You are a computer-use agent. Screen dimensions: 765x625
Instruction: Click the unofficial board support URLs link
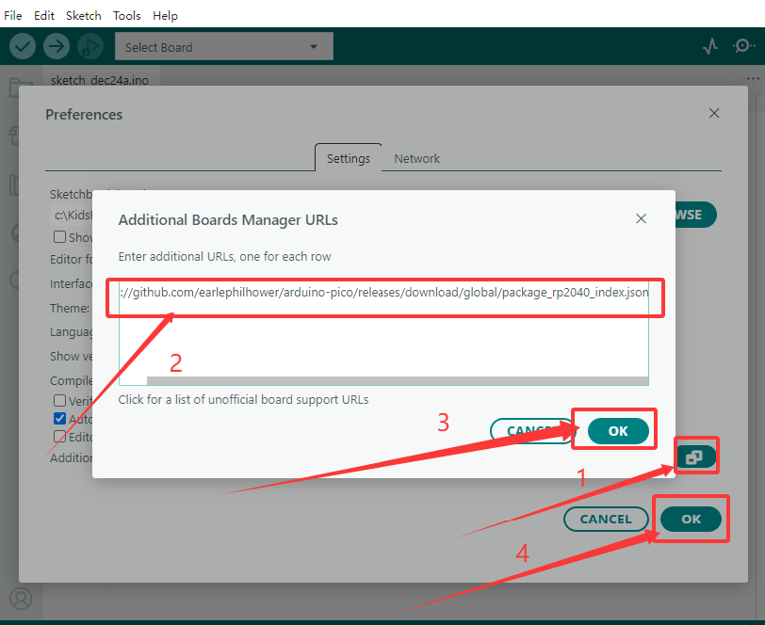(x=243, y=400)
